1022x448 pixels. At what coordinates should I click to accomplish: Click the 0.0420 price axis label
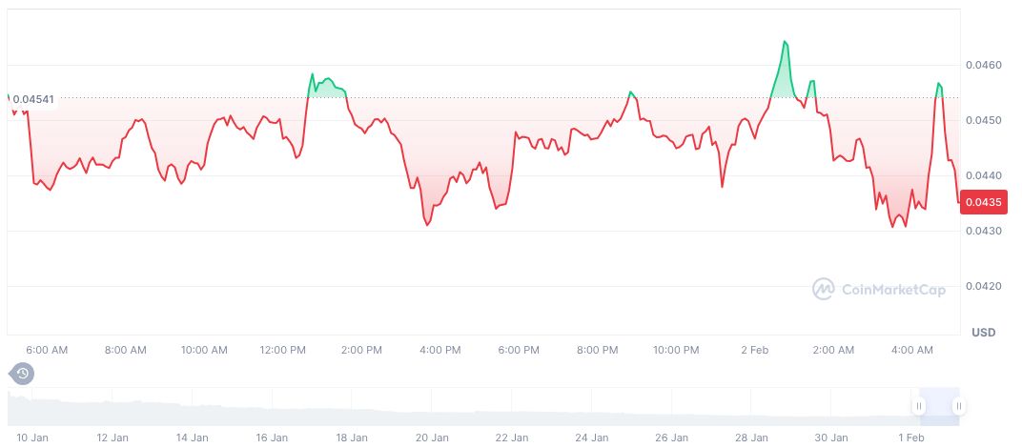pyautogui.click(x=983, y=286)
